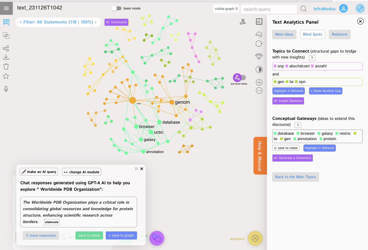Click the olive gen topic swatch

[x=275, y=82]
